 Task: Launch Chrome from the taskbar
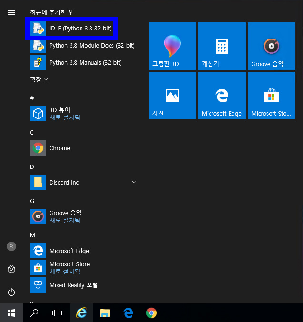[x=151, y=313]
